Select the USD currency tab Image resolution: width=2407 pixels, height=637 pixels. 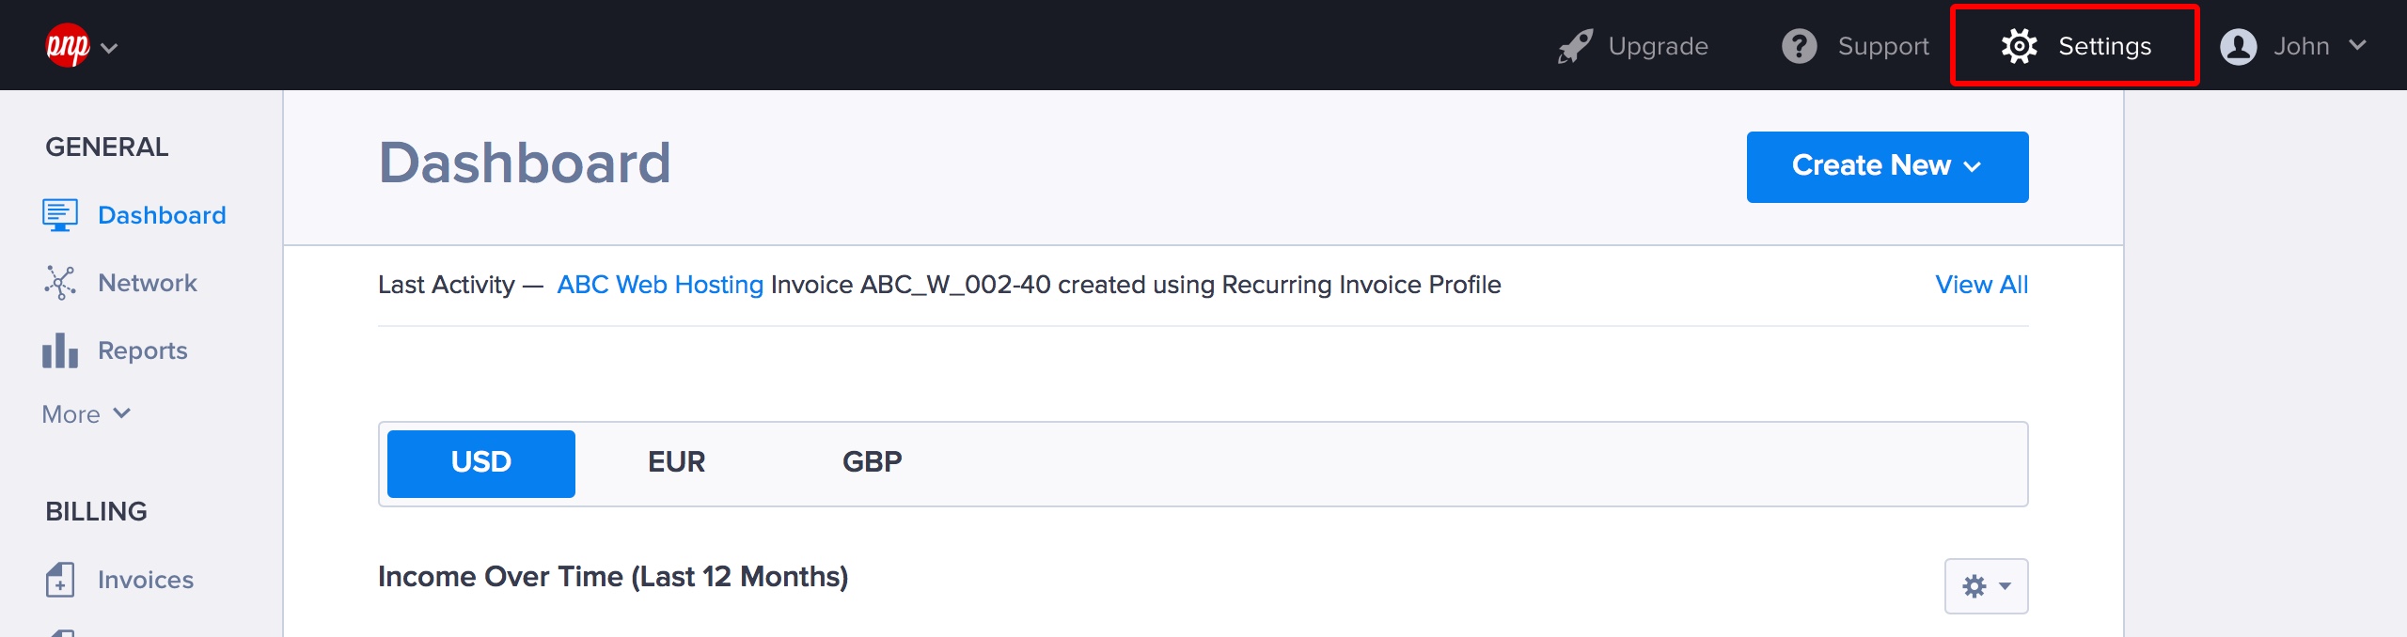[480, 463]
